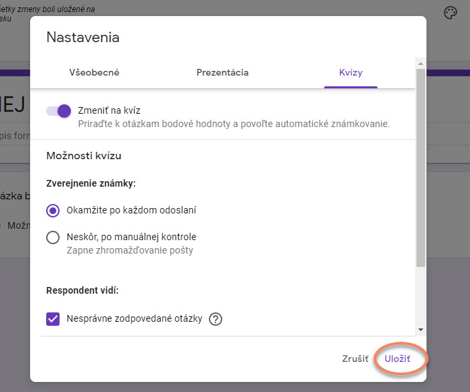Click the form description field behind dialog
The image size is (470, 392).
(15, 134)
